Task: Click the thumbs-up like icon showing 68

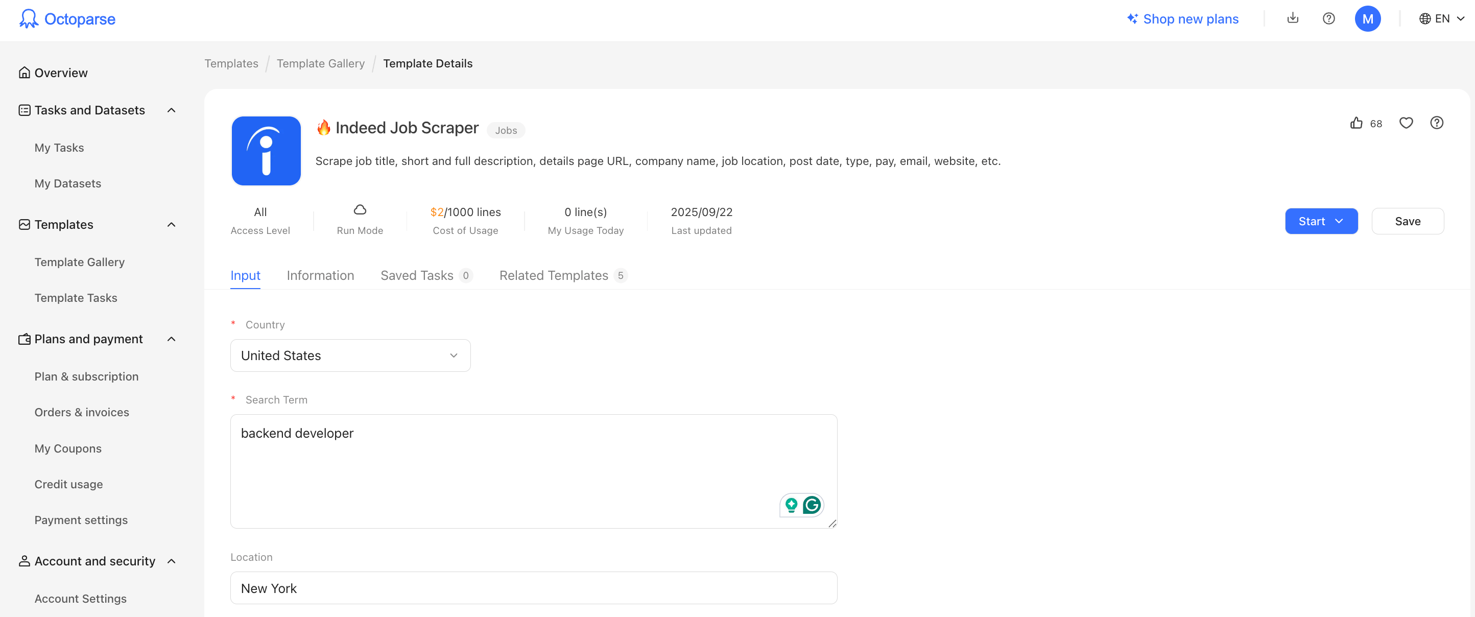Action: point(1356,123)
